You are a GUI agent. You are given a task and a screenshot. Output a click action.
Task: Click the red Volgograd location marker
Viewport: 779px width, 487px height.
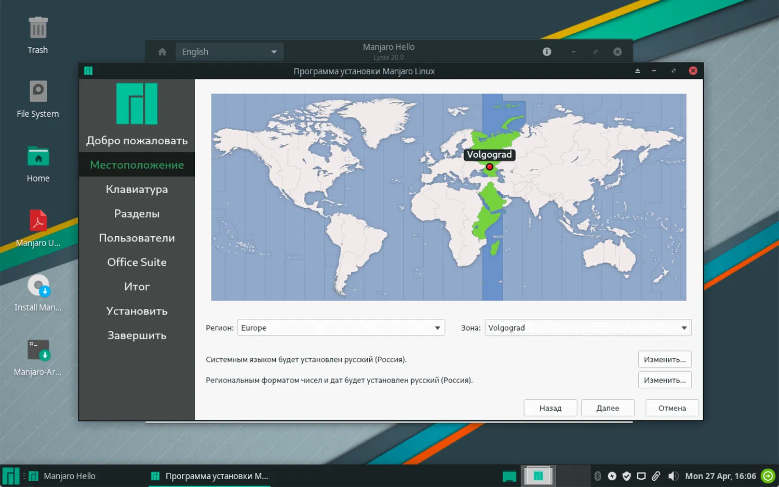(x=489, y=167)
